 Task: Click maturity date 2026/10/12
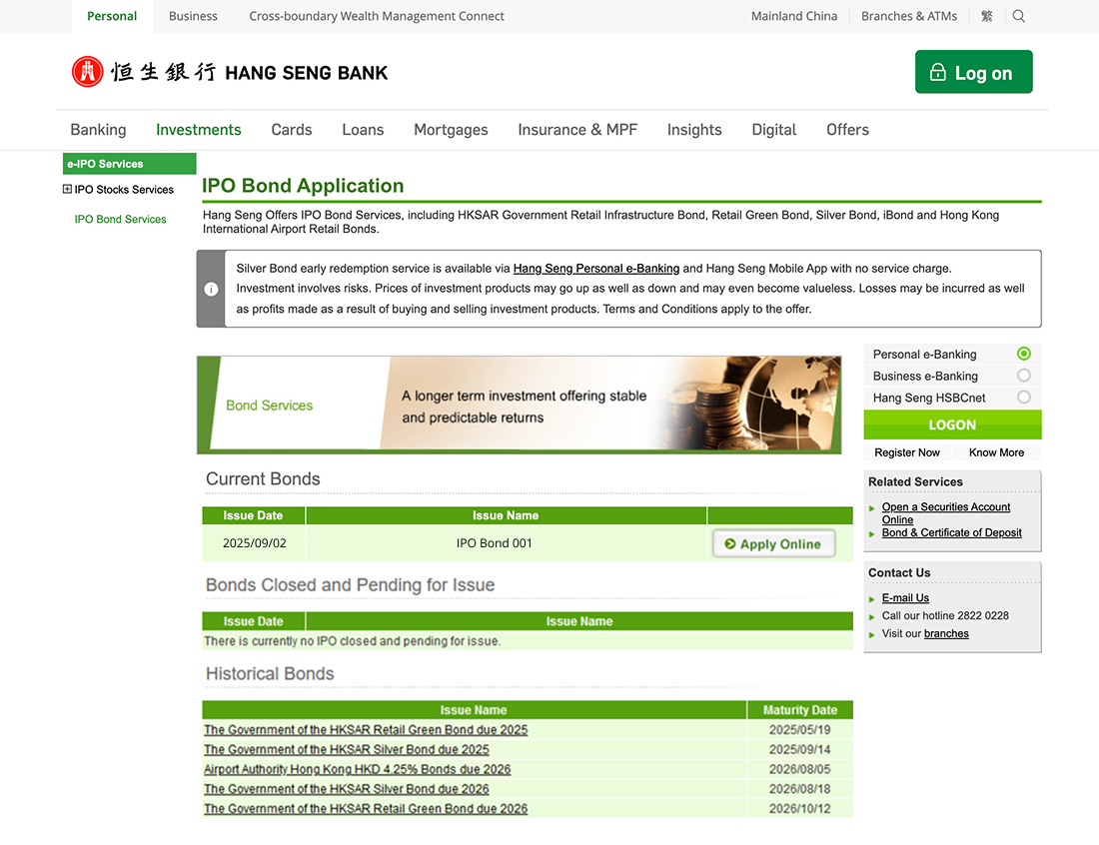(x=799, y=809)
